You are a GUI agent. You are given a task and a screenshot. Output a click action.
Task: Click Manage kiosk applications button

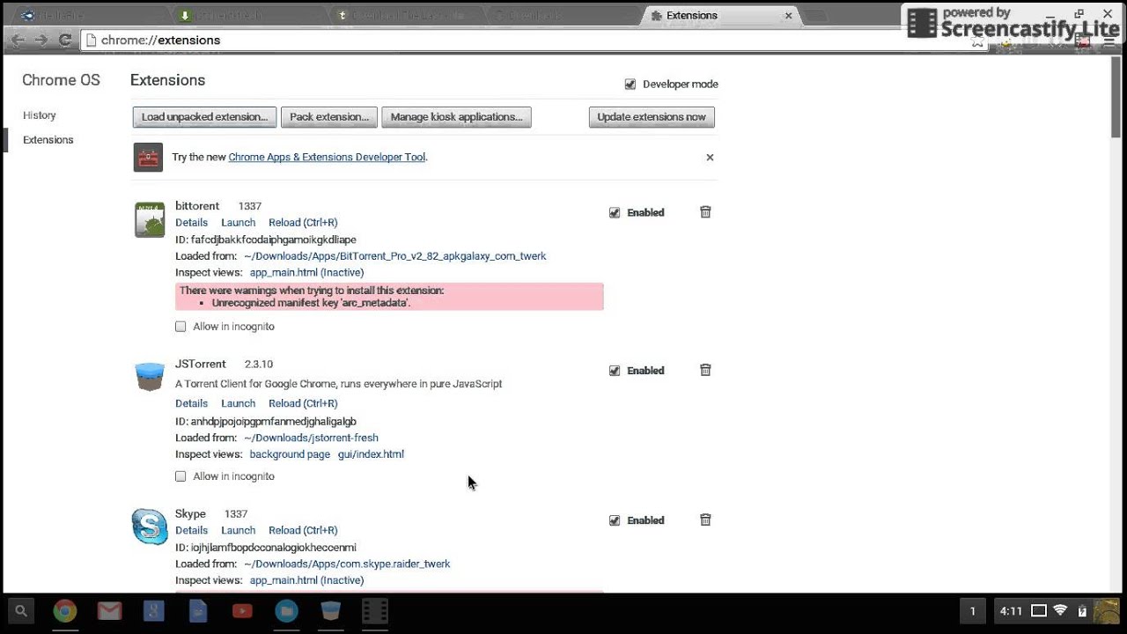click(x=456, y=117)
